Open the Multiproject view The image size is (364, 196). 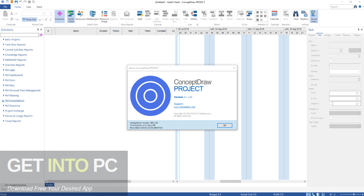tap(92, 16)
